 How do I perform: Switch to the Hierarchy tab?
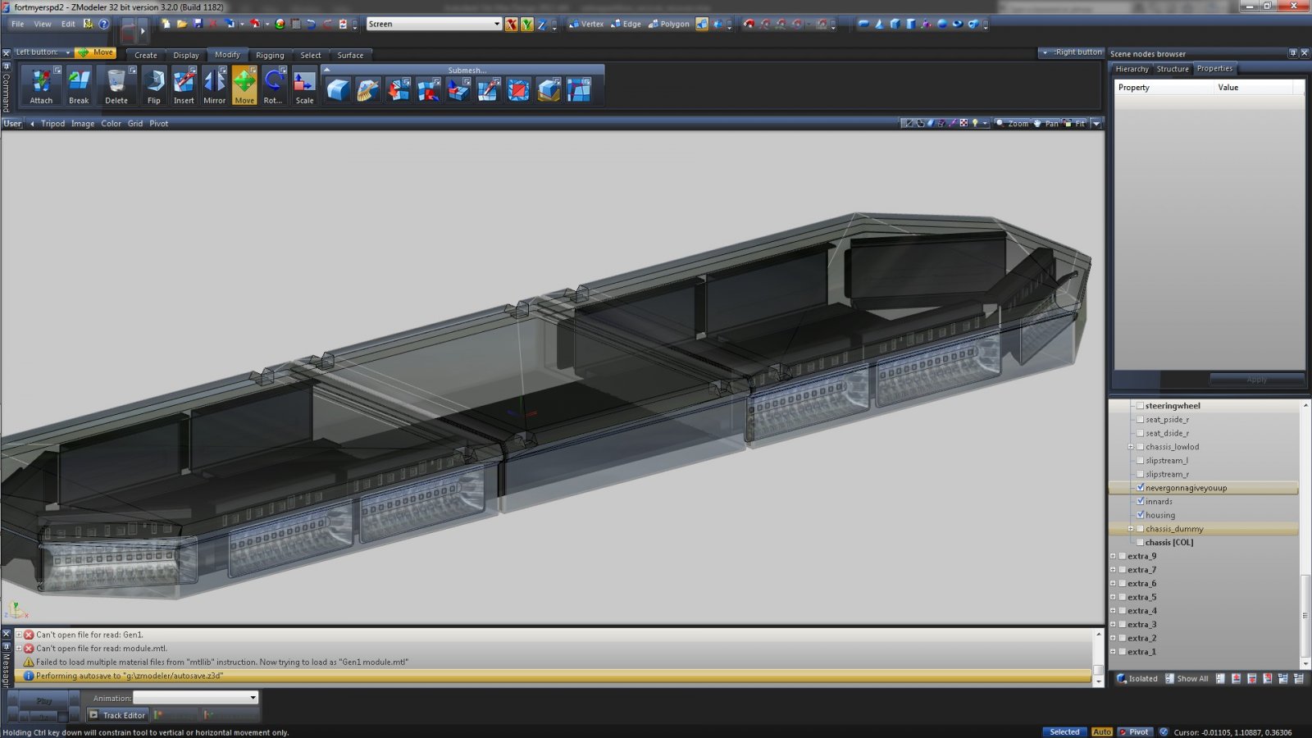(1132, 69)
